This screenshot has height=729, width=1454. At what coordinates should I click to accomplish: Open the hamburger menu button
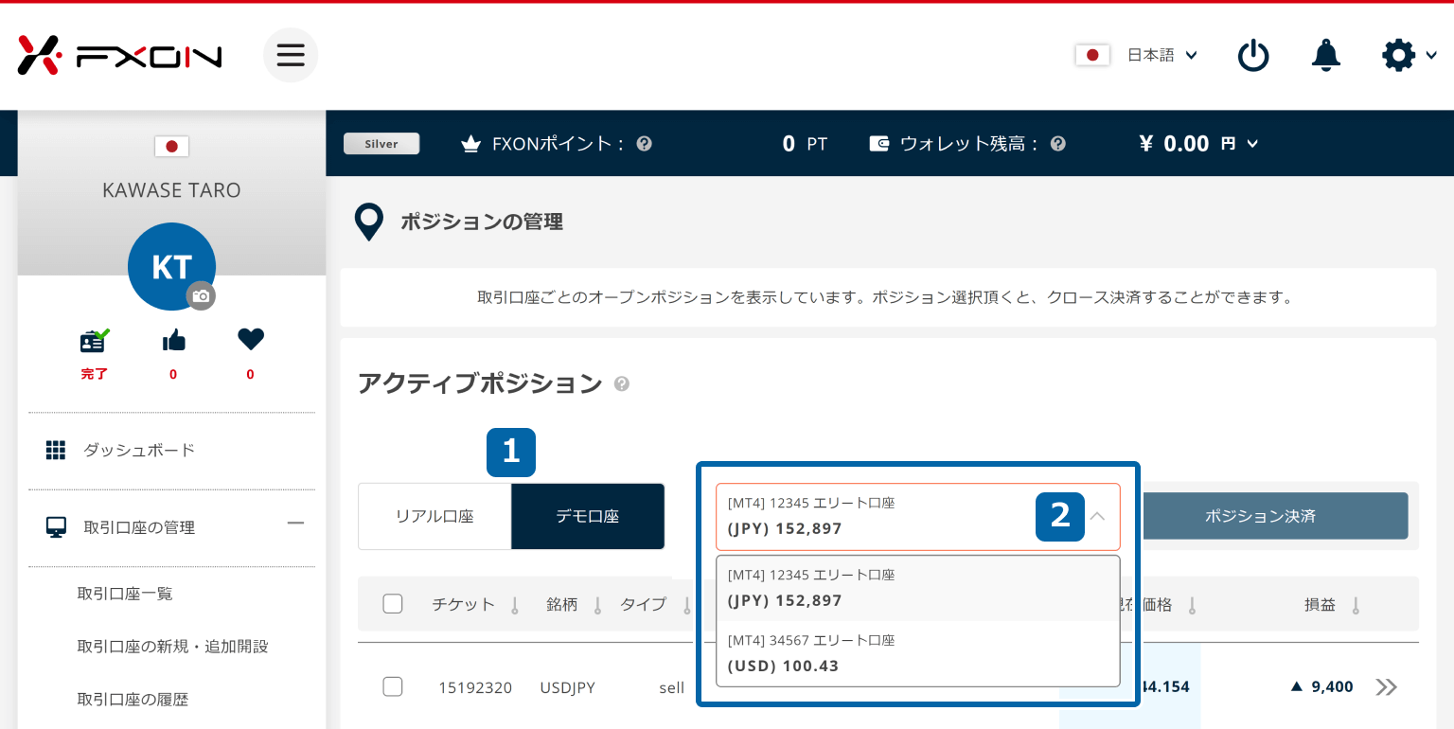[x=291, y=55]
